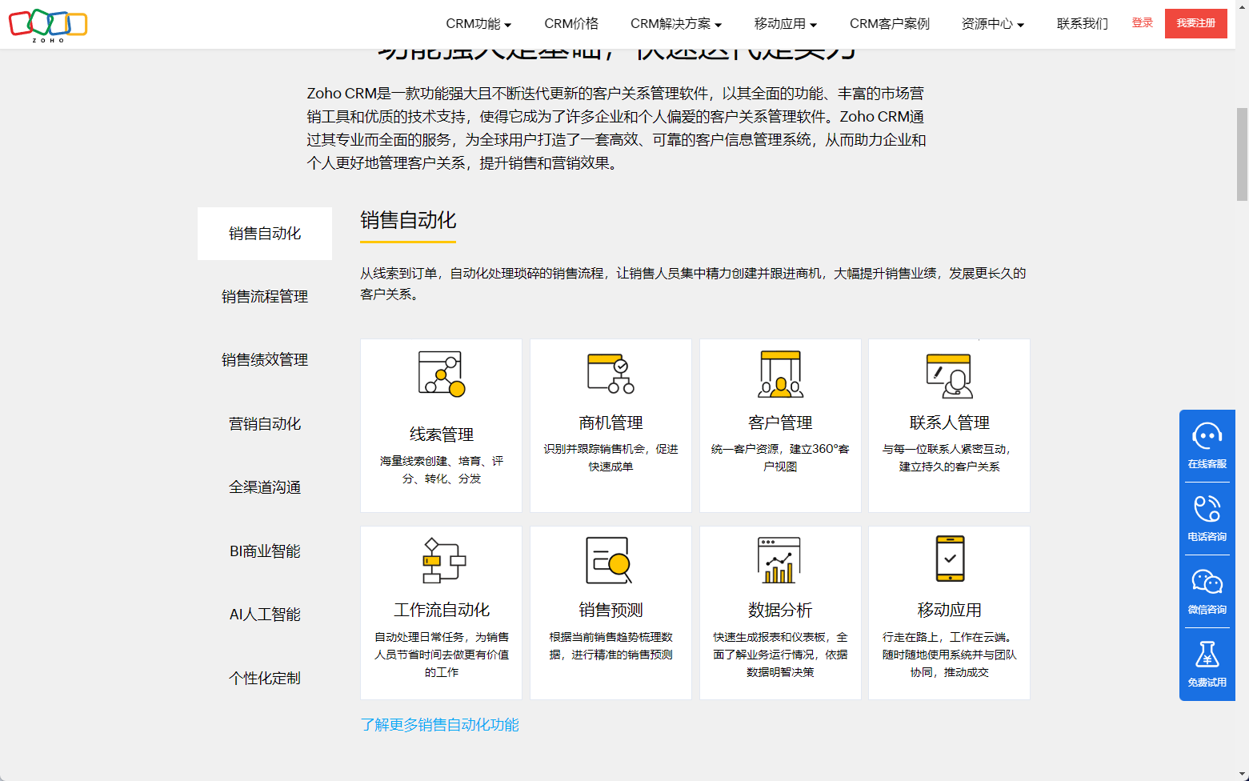The width and height of the screenshot is (1249, 781).
Task: Select the 销售流程管理 side tab
Action: coord(265,297)
